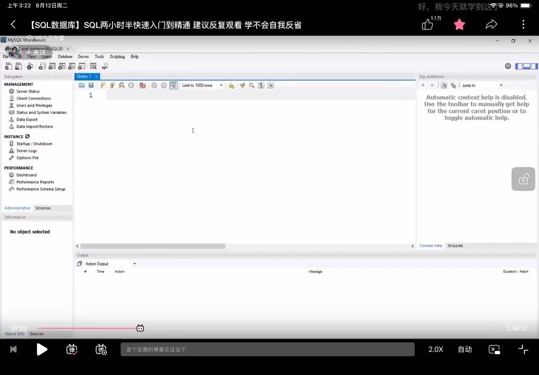This screenshot has width=539, height=375.
Task: Toggle auto-commit mode
Action: coord(173,85)
